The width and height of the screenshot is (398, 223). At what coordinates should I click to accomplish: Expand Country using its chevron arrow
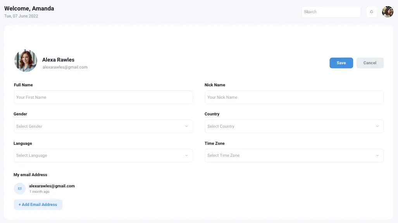[x=377, y=126]
